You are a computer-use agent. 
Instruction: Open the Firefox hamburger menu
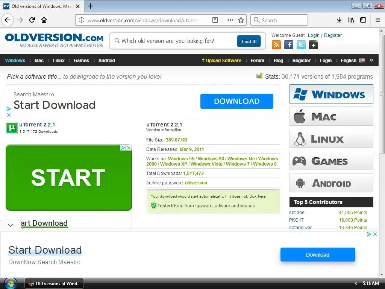click(377, 20)
